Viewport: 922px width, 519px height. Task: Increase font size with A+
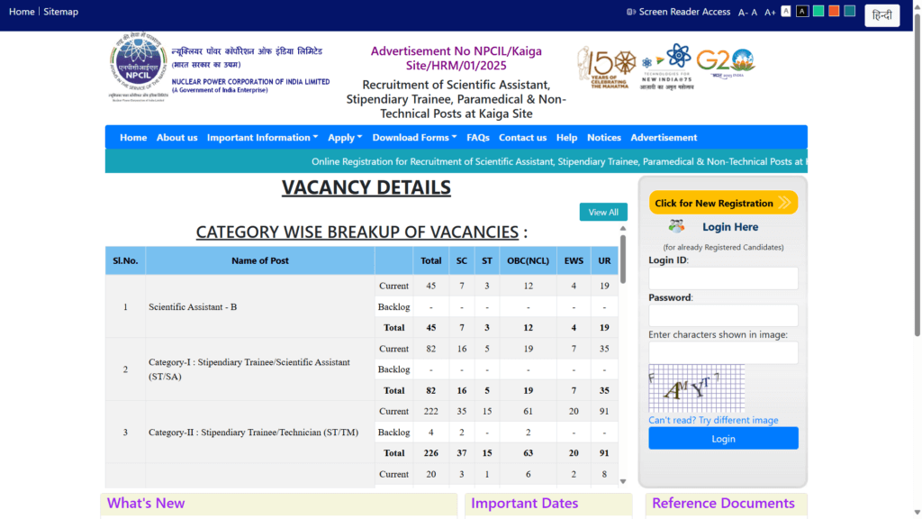[x=770, y=13]
